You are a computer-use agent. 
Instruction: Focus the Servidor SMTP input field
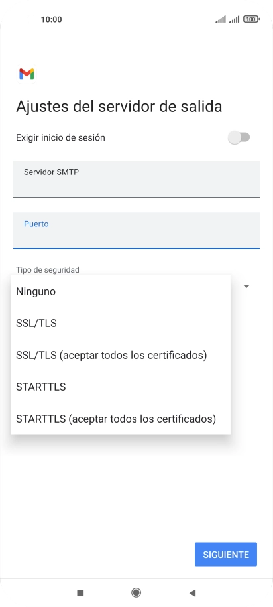point(136,179)
